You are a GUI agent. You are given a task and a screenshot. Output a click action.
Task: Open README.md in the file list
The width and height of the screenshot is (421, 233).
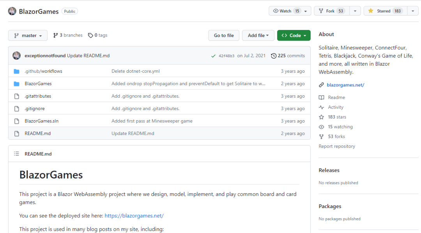(37, 133)
